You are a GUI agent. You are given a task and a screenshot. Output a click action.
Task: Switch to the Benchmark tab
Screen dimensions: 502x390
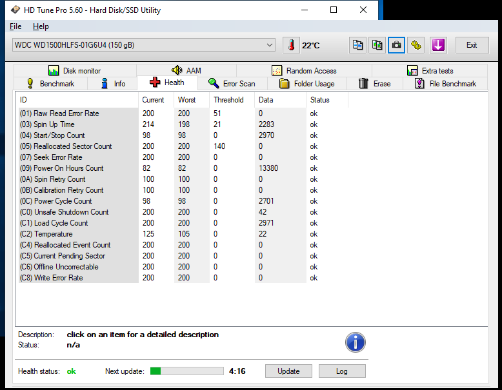point(50,84)
